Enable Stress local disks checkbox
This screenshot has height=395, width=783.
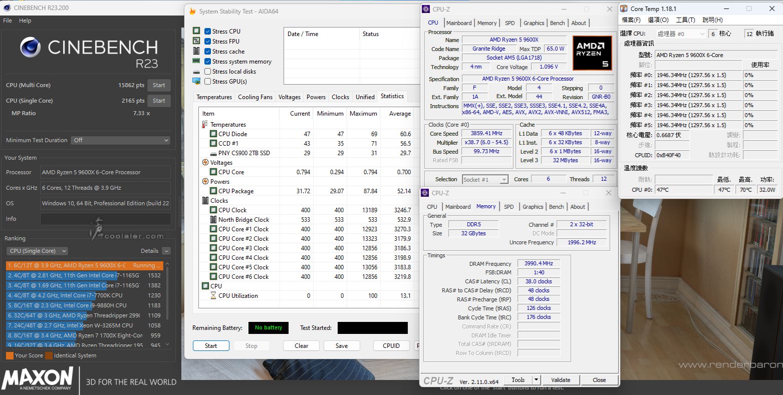[x=207, y=71]
